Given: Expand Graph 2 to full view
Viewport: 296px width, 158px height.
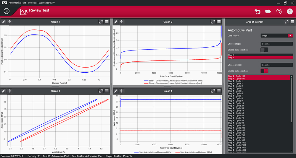Looking at the screenshot, I should click(213, 22).
